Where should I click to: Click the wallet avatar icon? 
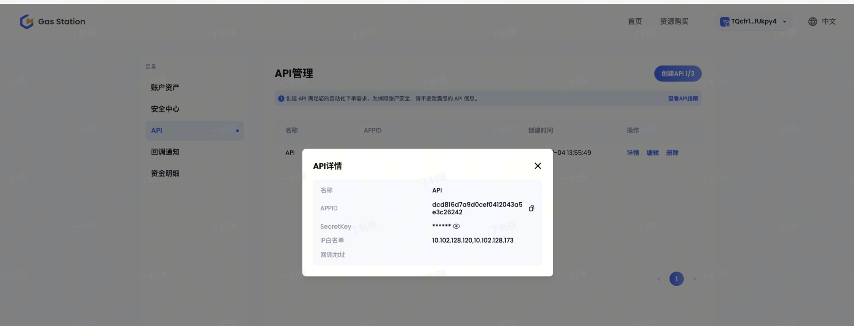[x=724, y=21]
